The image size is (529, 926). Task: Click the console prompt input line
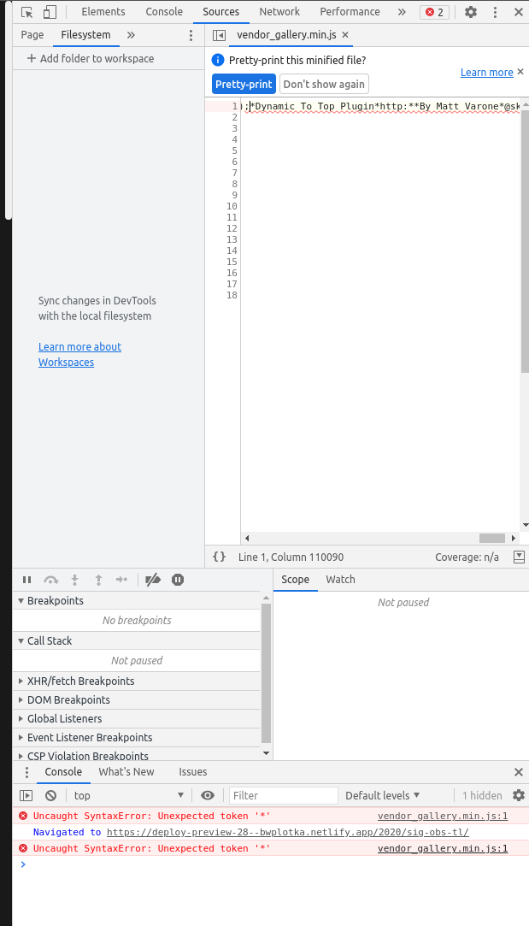(270, 864)
